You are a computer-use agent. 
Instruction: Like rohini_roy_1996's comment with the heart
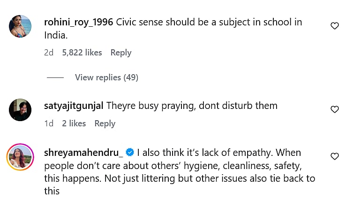[x=334, y=26]
